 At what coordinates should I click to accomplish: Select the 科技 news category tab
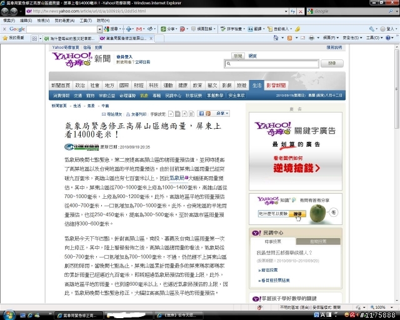pos(154,85)
